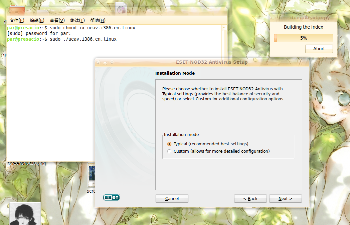Open the 查看(V) menu in the terminal
Viewport: 350px width, 225px height.
57,20
